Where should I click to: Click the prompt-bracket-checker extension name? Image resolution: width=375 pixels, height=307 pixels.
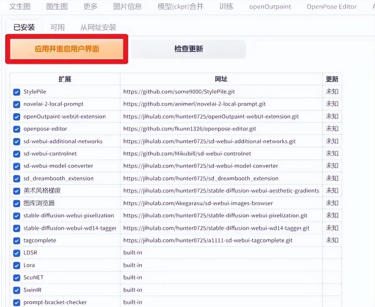55,302
